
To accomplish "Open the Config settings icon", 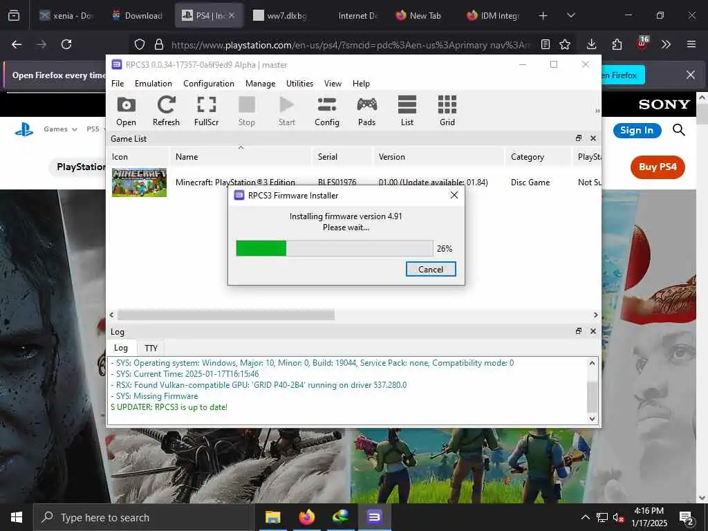I will [x=327, y=111].
